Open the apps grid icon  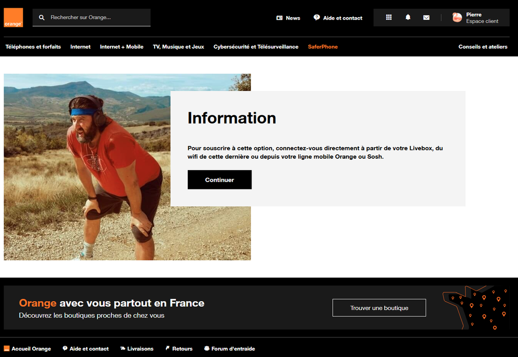[x=389, y=18]
